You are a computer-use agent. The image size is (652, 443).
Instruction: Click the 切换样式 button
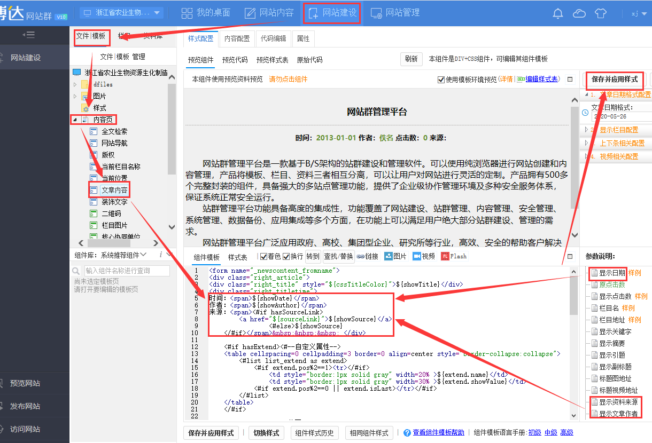pyautogui.click(x=266, y=433)
